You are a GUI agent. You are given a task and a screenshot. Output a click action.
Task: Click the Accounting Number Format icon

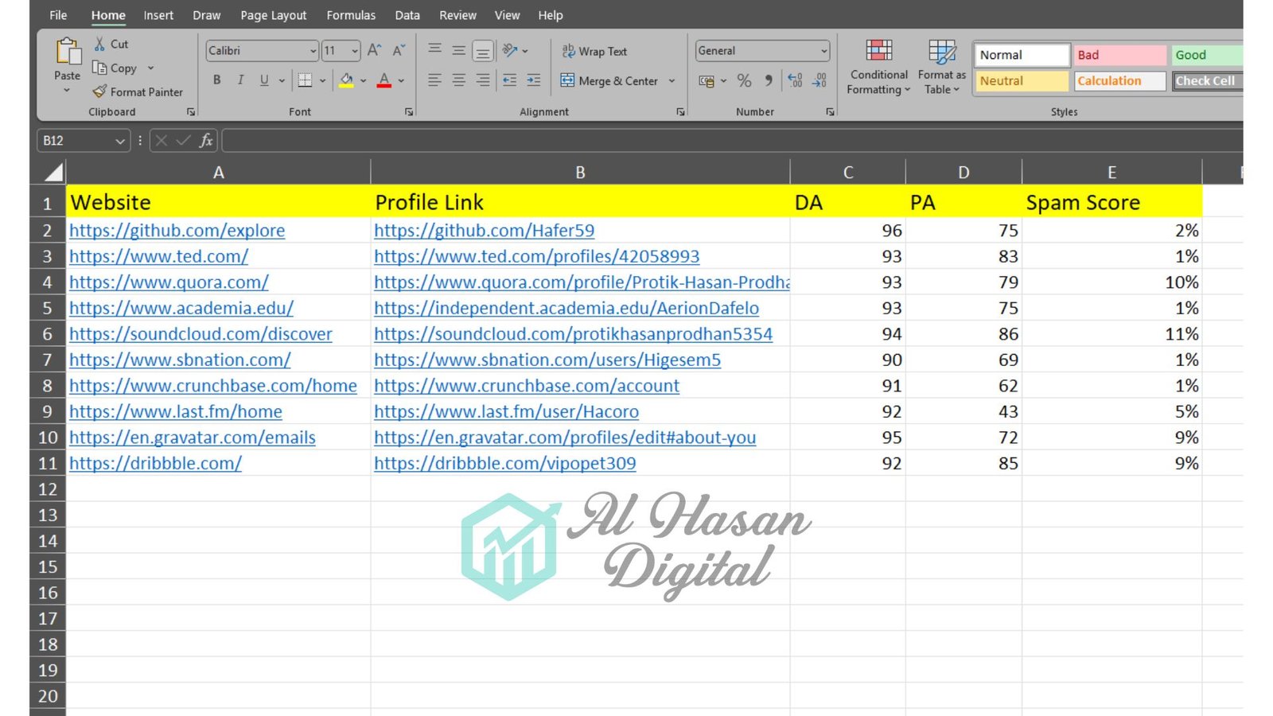coord(707,81)
